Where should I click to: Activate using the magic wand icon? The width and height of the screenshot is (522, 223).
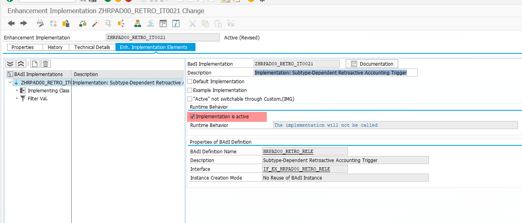tap(95, 23)
